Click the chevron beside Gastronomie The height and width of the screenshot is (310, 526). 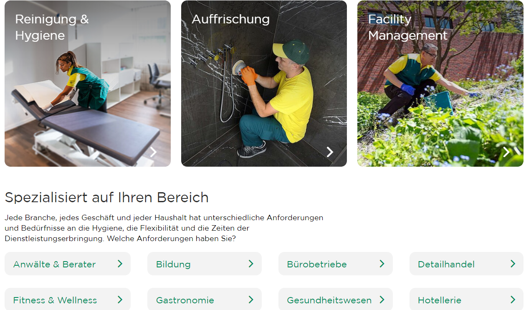point(251,300)
